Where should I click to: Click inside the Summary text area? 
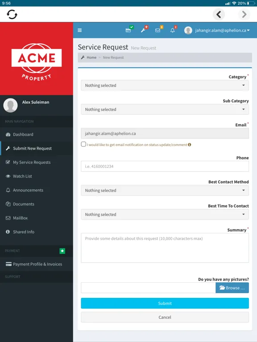click(165, 248)
